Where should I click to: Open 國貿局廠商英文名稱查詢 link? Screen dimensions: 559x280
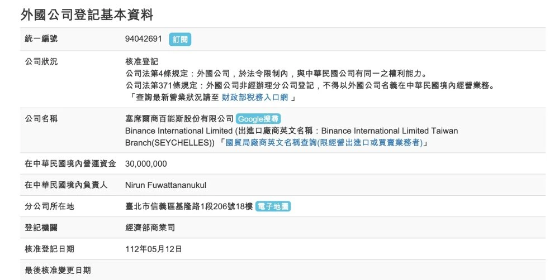coord(324,143)
